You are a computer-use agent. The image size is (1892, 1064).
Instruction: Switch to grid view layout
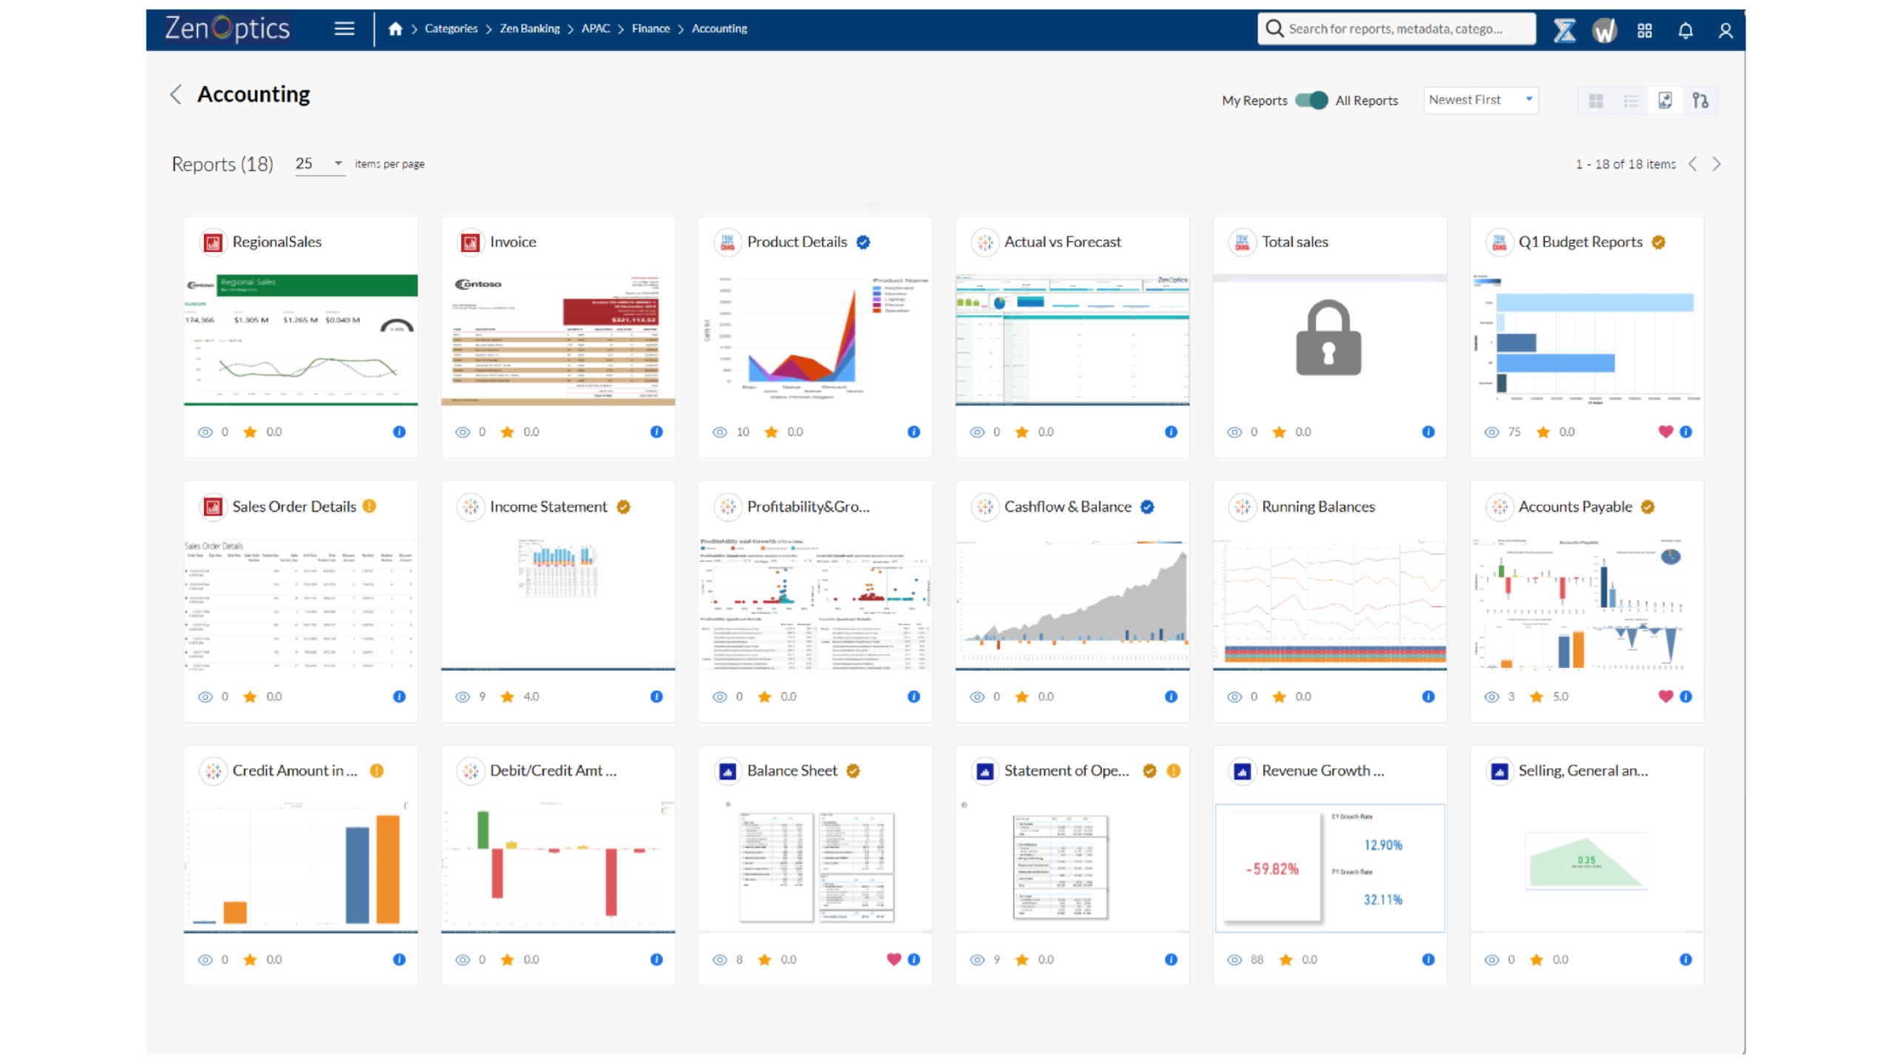point(1596,100)
